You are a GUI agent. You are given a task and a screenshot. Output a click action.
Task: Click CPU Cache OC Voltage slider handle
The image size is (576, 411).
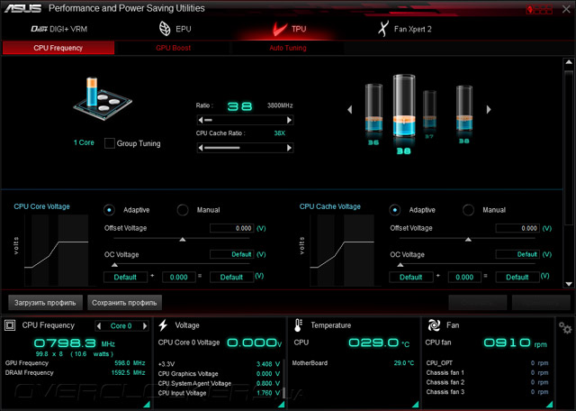pos(400,265)
